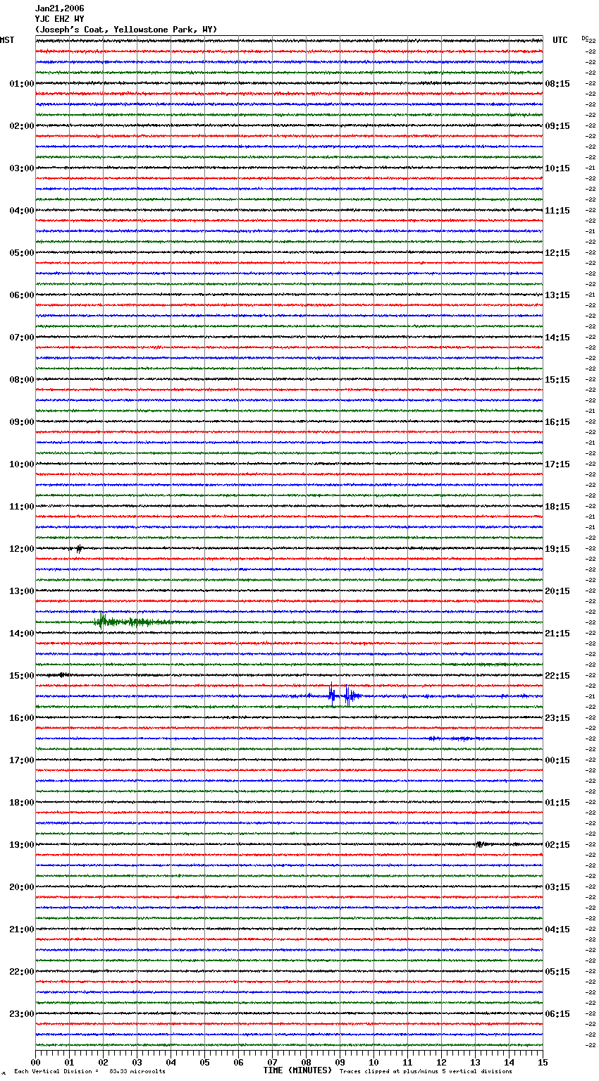Click the "12" minute tick label
This screenshot has width=599, height=1081.
coord(441,1062)
